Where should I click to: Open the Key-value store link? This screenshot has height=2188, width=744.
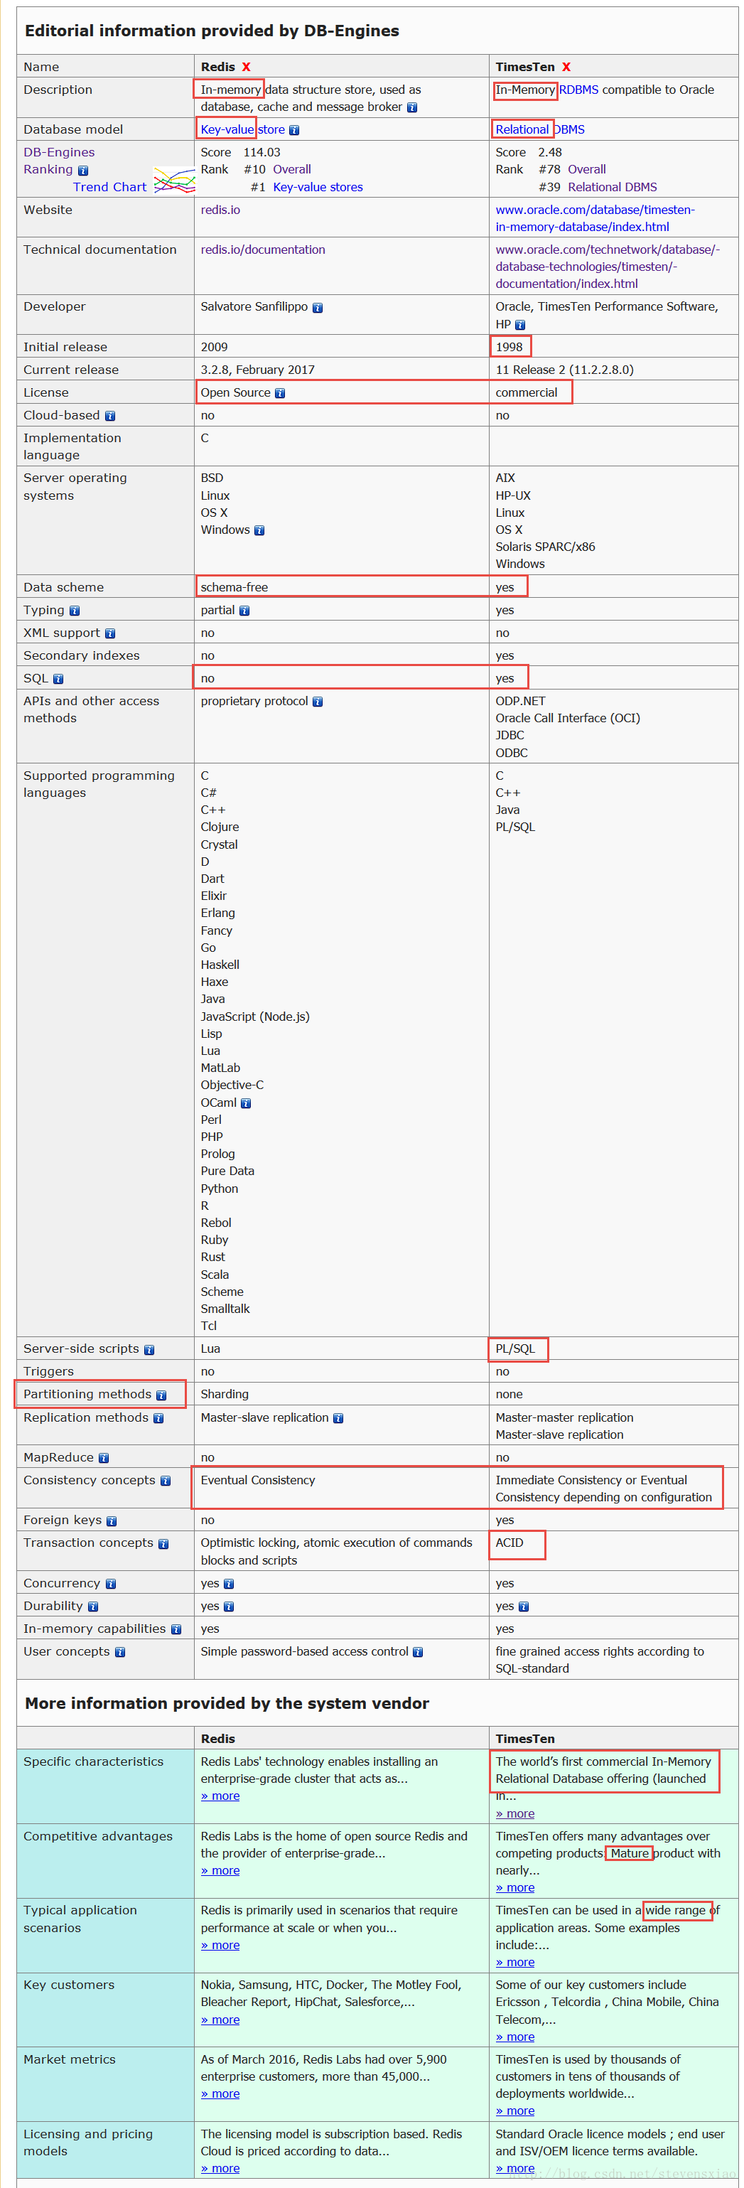pyautogui.click(x=243, y=129)
